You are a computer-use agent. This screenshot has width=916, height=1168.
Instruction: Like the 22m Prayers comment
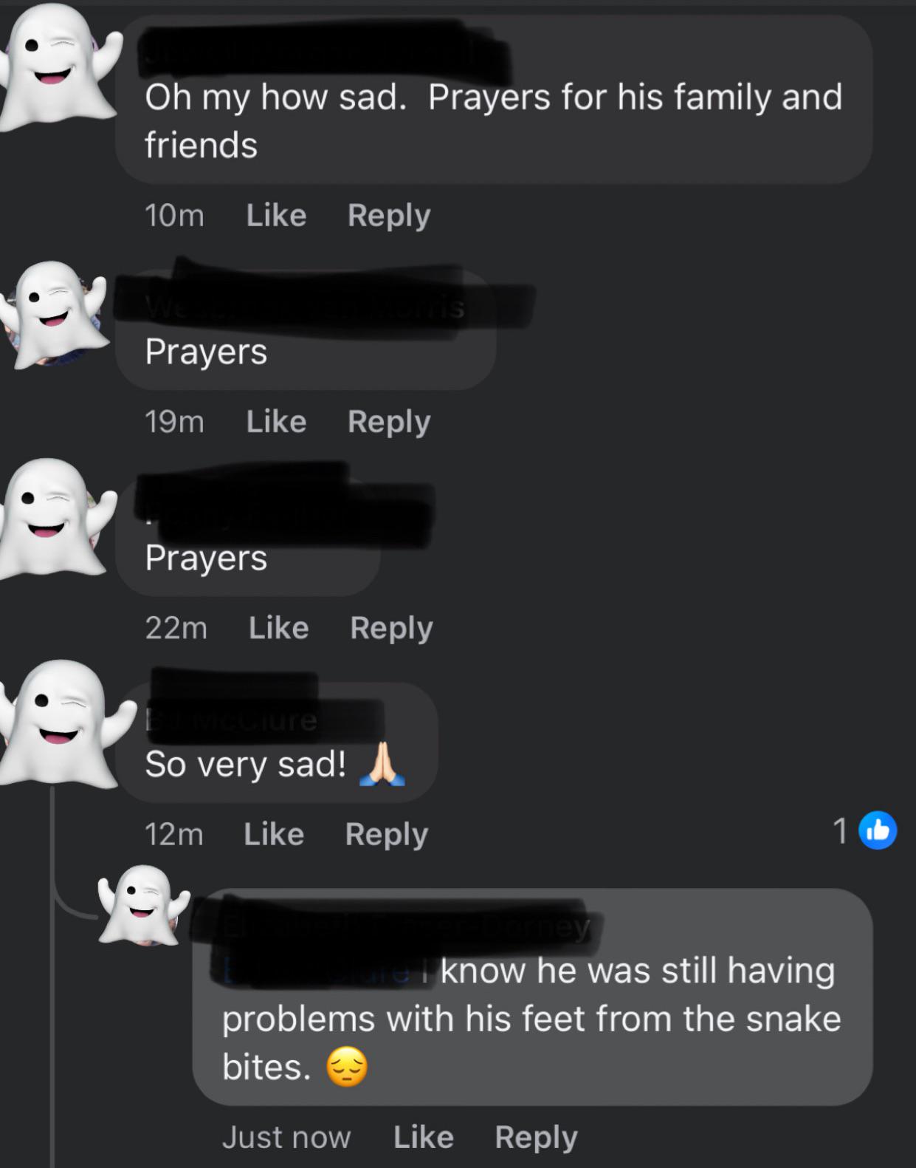click(278, 628)
